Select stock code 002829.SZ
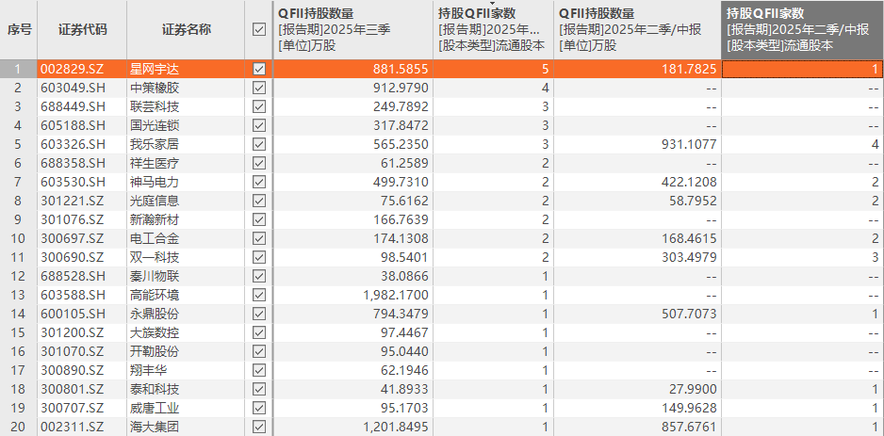 pyautogui.click(x=73, y=70)
